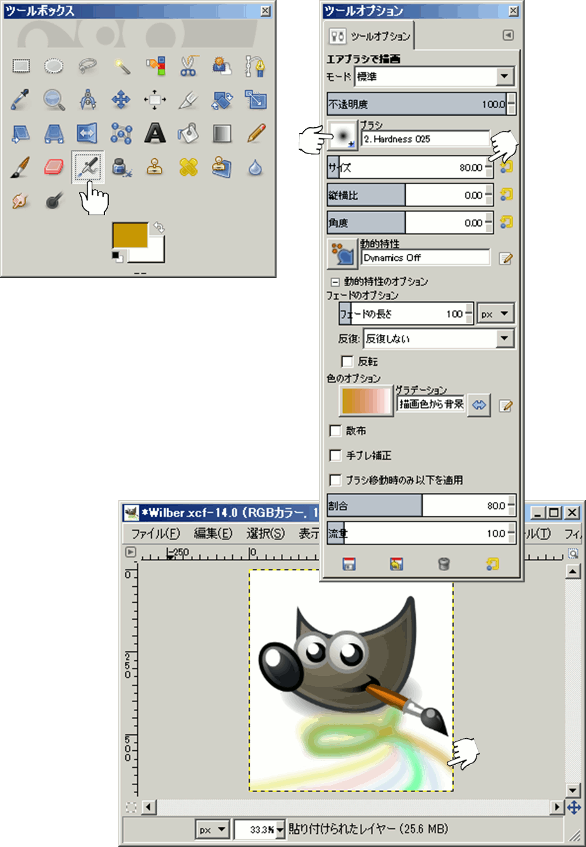Select the Rectangle Select tool
The height and width of the screenshot is (847, 586).
point(21,66)
